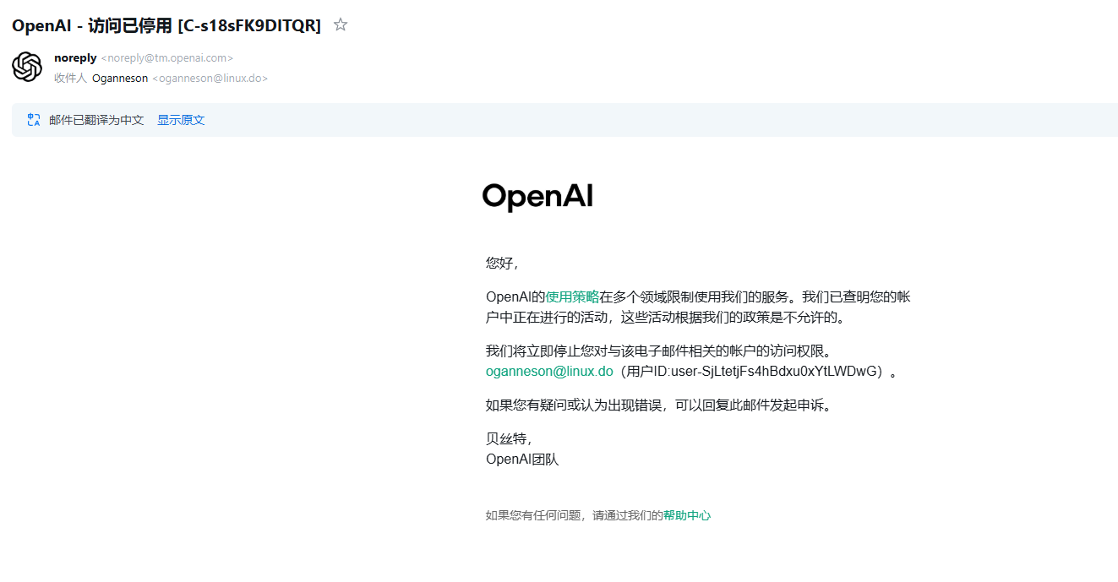
Task: Click the 贝丝特 sign-off text
Action: pyautogui.click(x=508, y=438)
